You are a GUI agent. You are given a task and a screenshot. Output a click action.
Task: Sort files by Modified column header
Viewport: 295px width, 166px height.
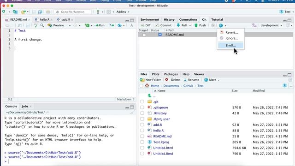pos(259,90)
